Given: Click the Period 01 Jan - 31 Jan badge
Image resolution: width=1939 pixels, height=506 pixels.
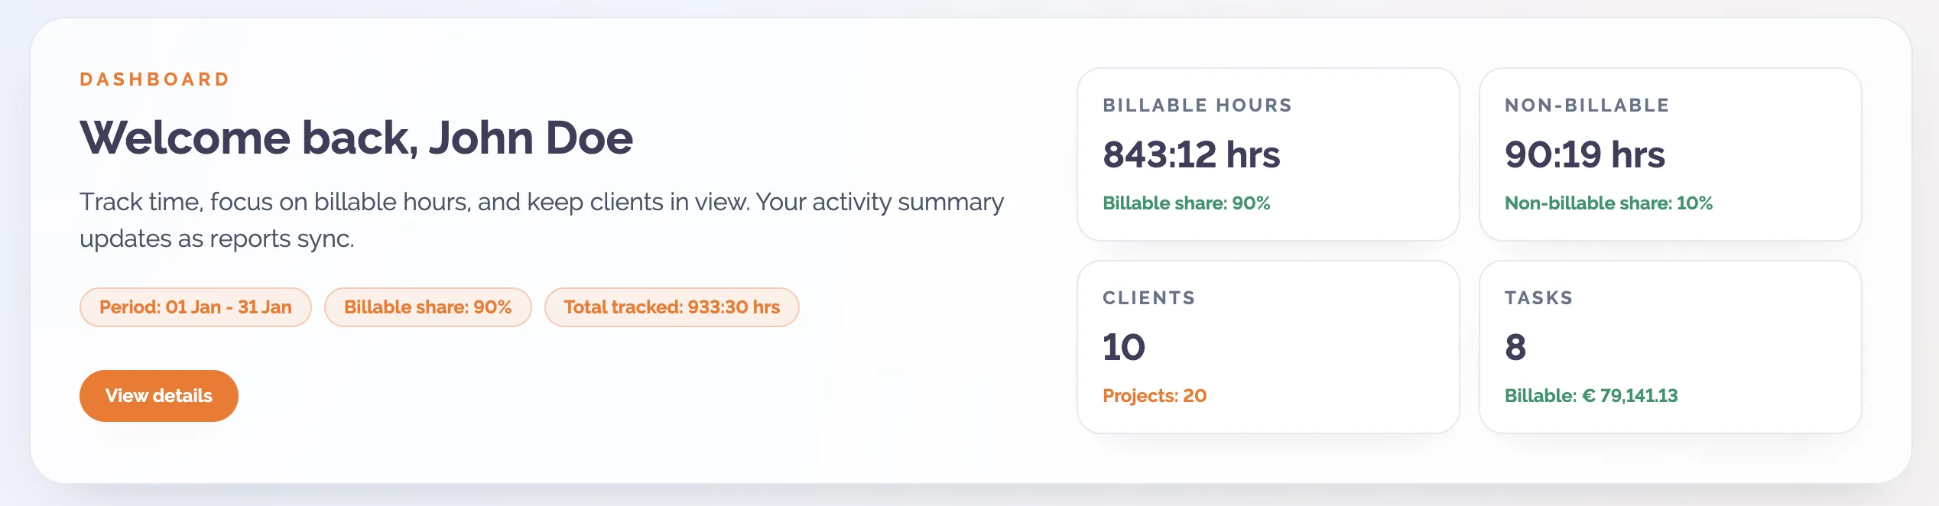Looking at the screenshot, I should [195, 307].
